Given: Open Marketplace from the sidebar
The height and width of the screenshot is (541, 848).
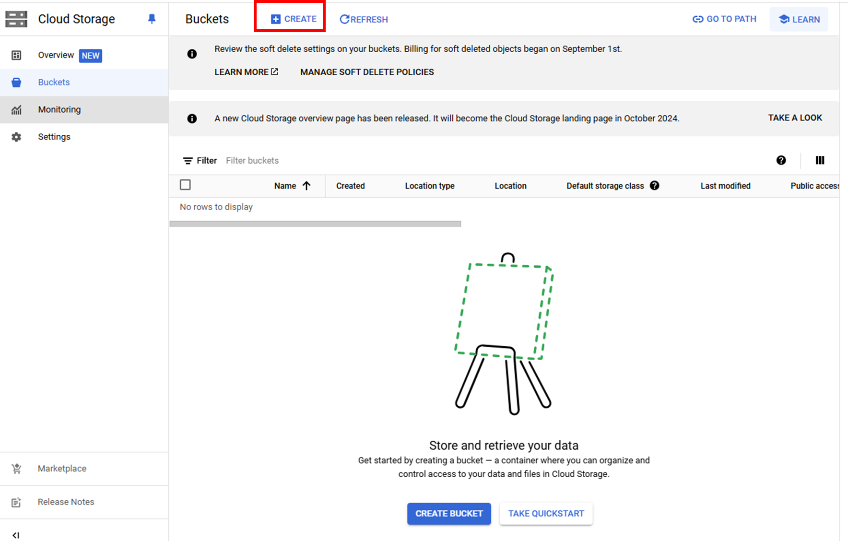Looking at the screenshot, I should tap(84, 469).
